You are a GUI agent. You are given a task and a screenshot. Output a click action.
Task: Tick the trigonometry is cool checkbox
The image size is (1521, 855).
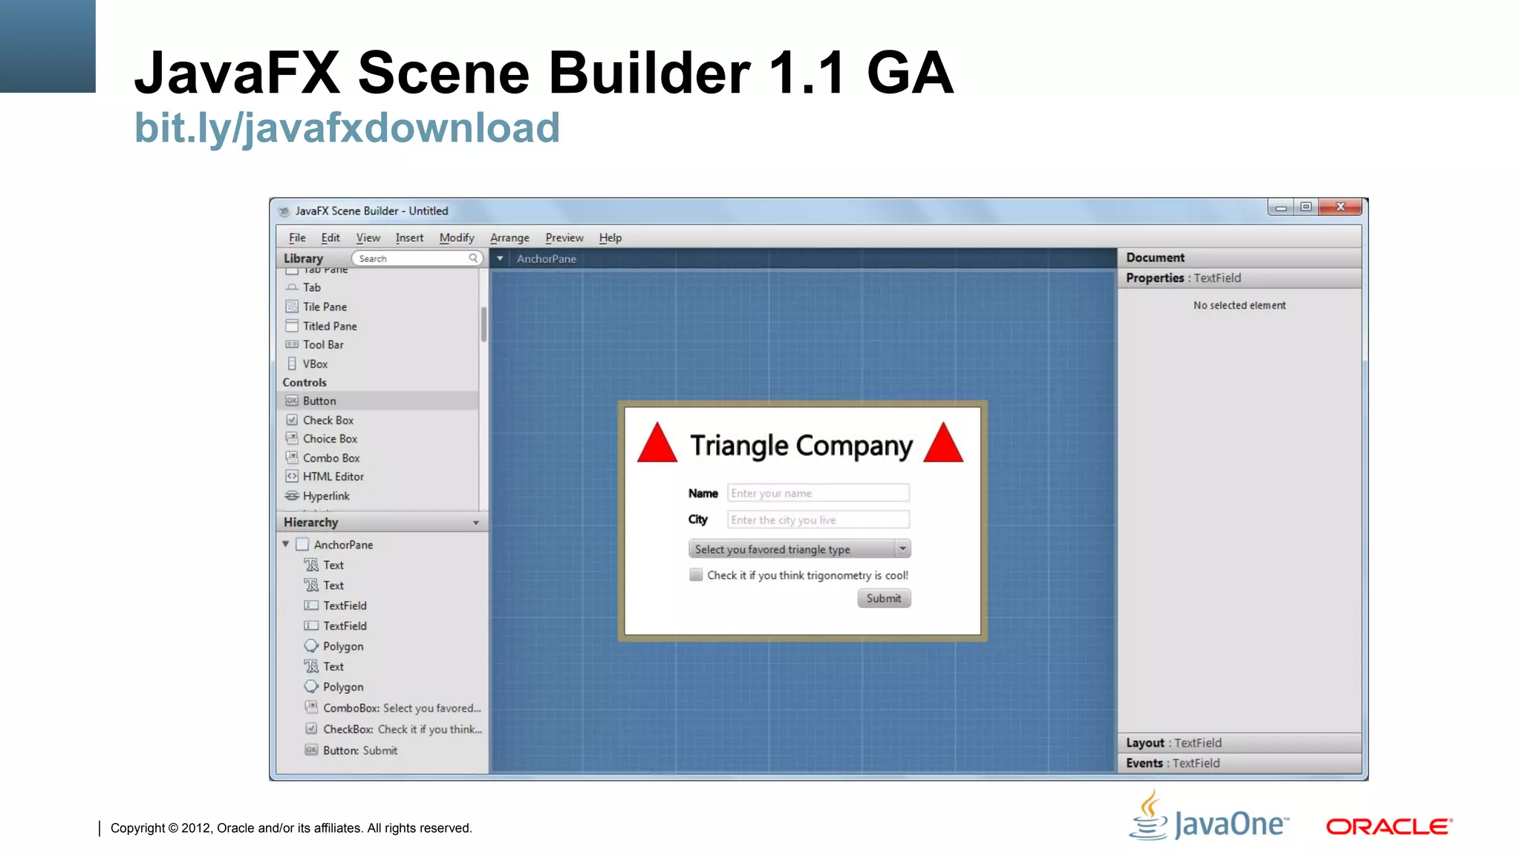point(696,574)
